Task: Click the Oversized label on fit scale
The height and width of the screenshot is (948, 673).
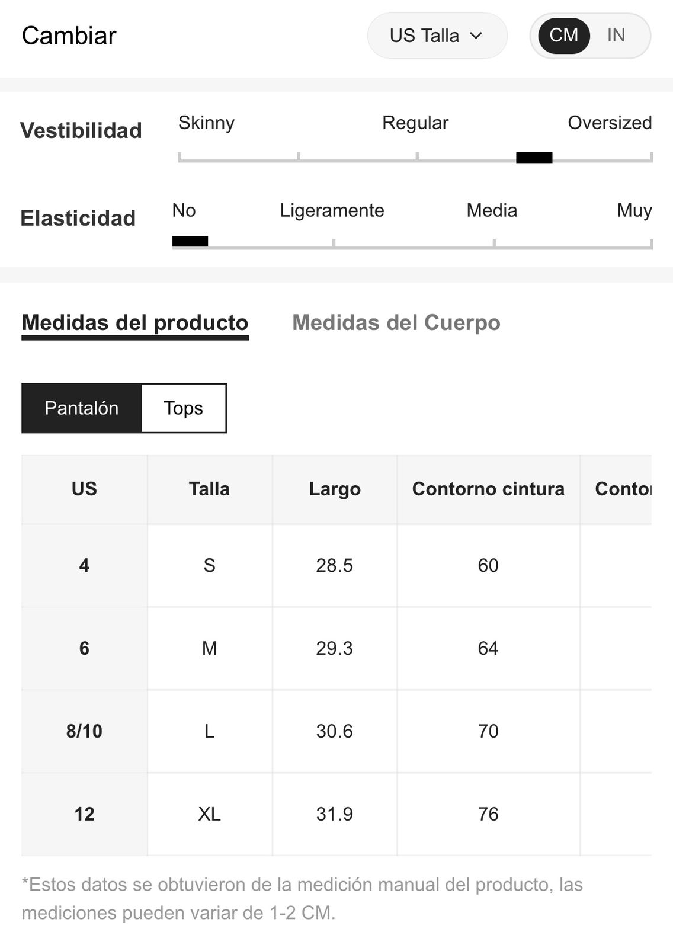Action: [x=610, y=123]
